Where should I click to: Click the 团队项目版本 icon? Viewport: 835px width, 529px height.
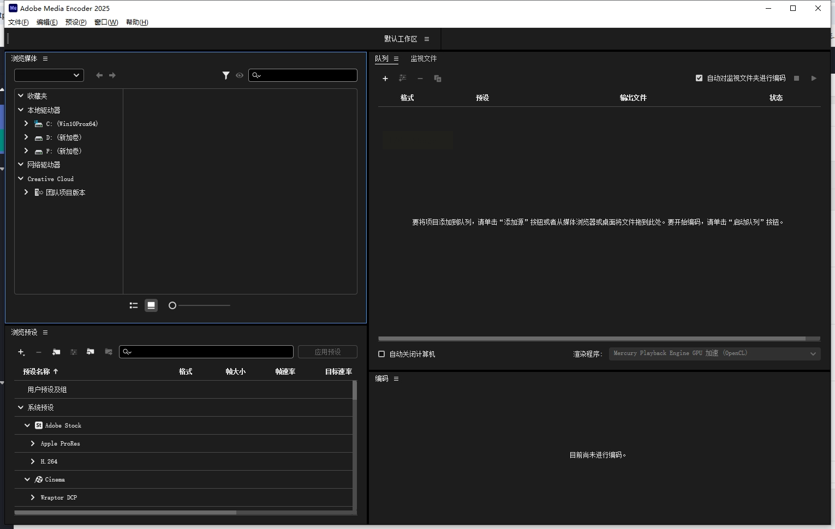coord(38,193)
